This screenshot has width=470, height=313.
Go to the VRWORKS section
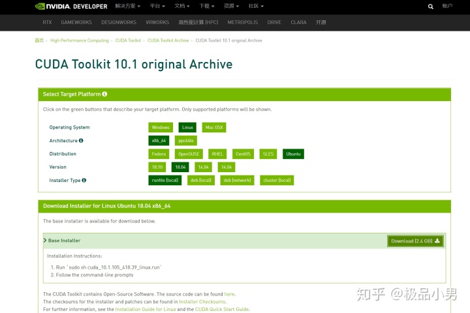157,22
